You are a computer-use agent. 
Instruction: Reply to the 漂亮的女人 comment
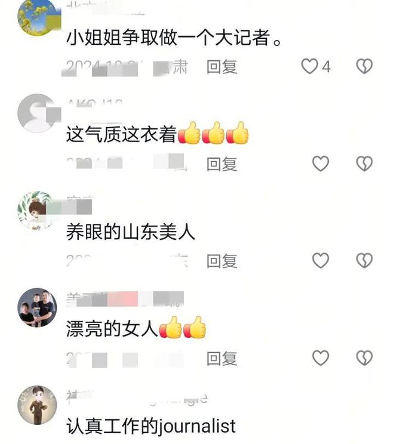click(222, 359)
